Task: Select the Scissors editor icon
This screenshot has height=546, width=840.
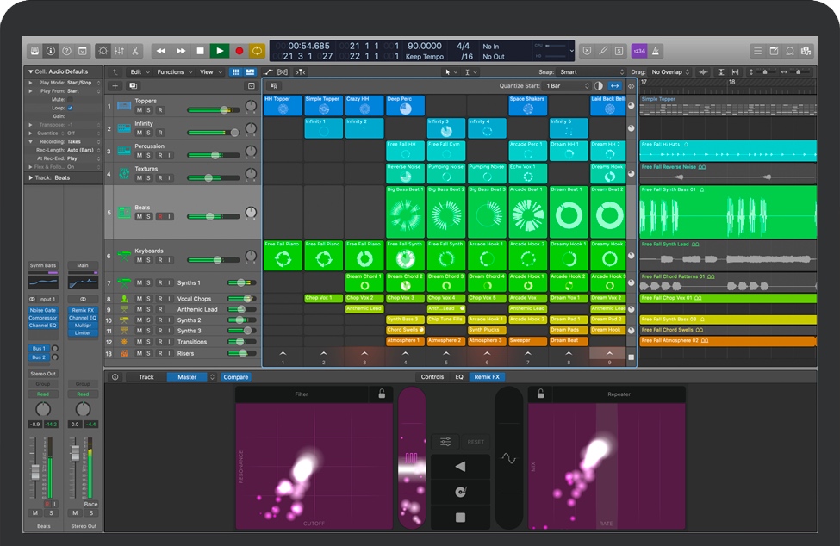Action: (137, 51)
